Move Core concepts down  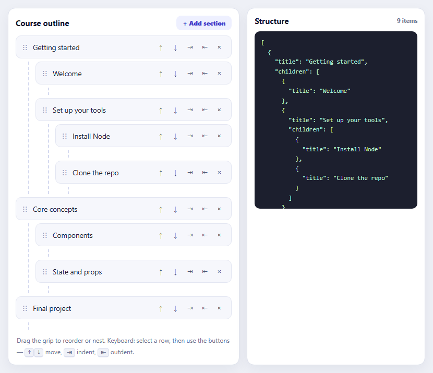tap(175, 209)
